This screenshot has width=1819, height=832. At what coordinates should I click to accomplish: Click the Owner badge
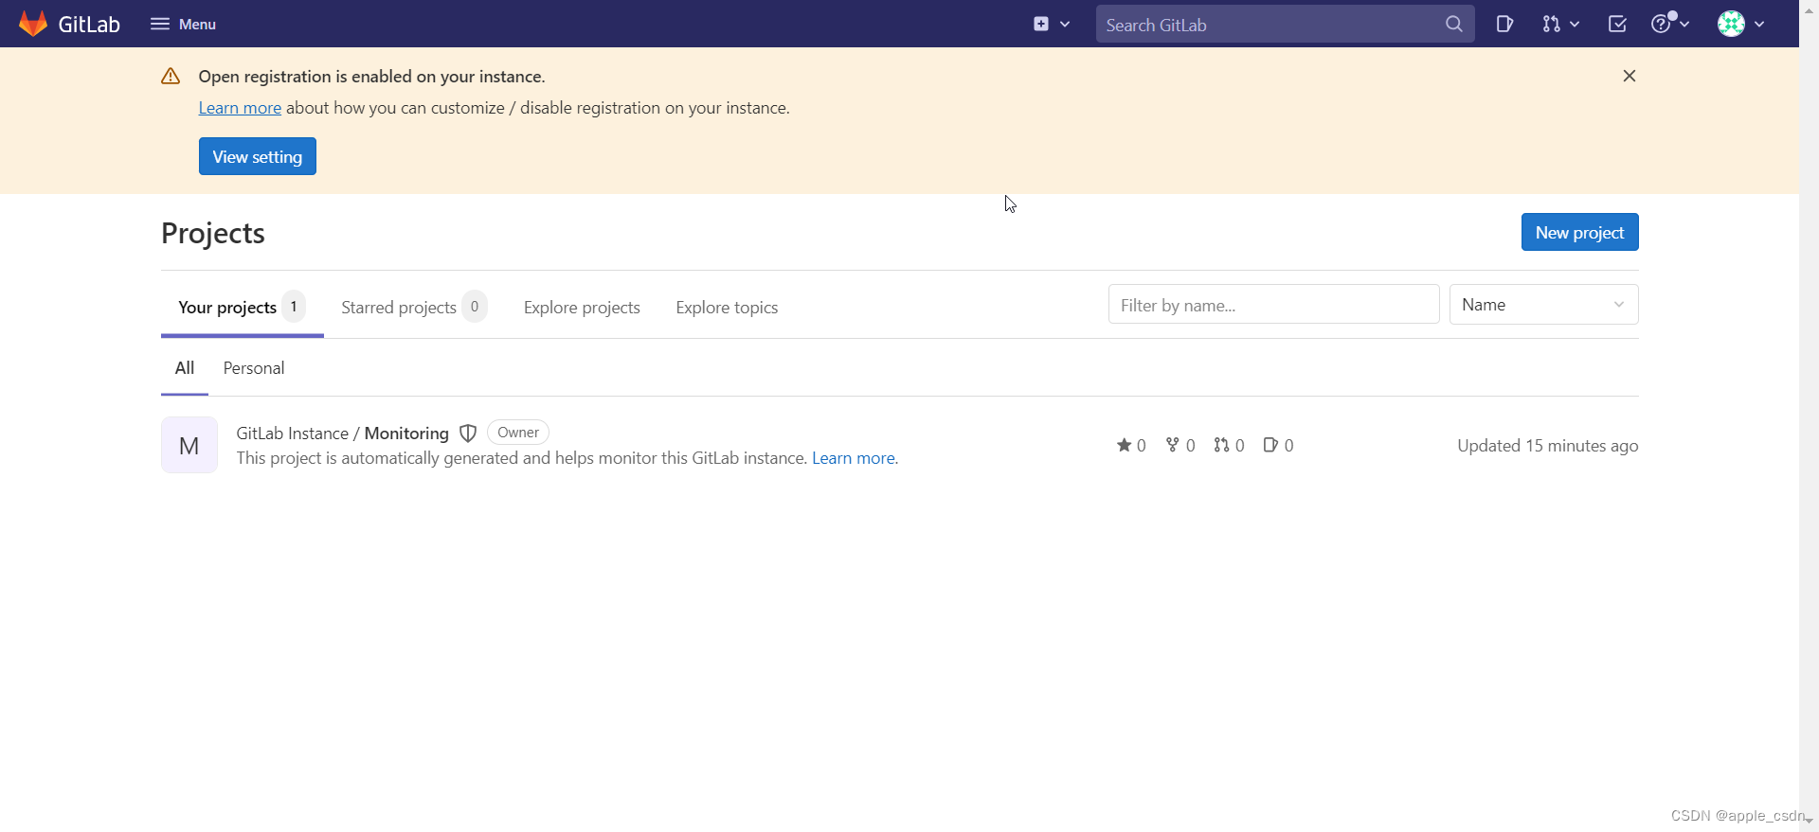pos(518,433)
